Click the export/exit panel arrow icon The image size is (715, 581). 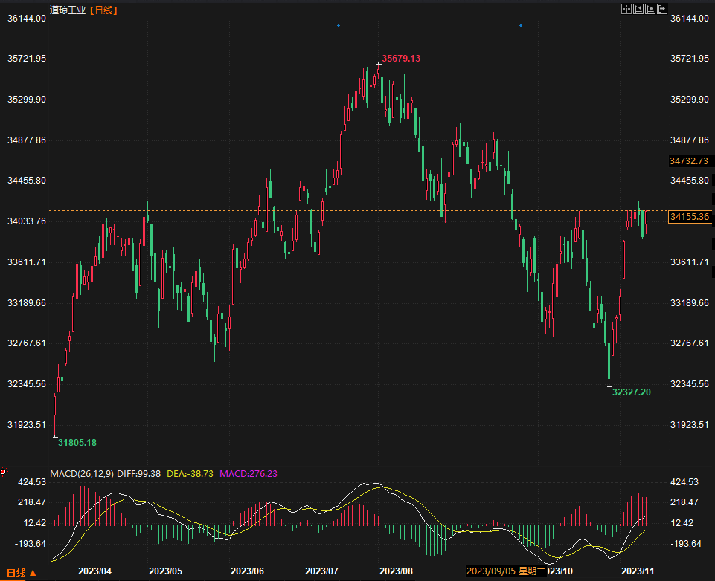pyautogui.click(x=661, y=9)
